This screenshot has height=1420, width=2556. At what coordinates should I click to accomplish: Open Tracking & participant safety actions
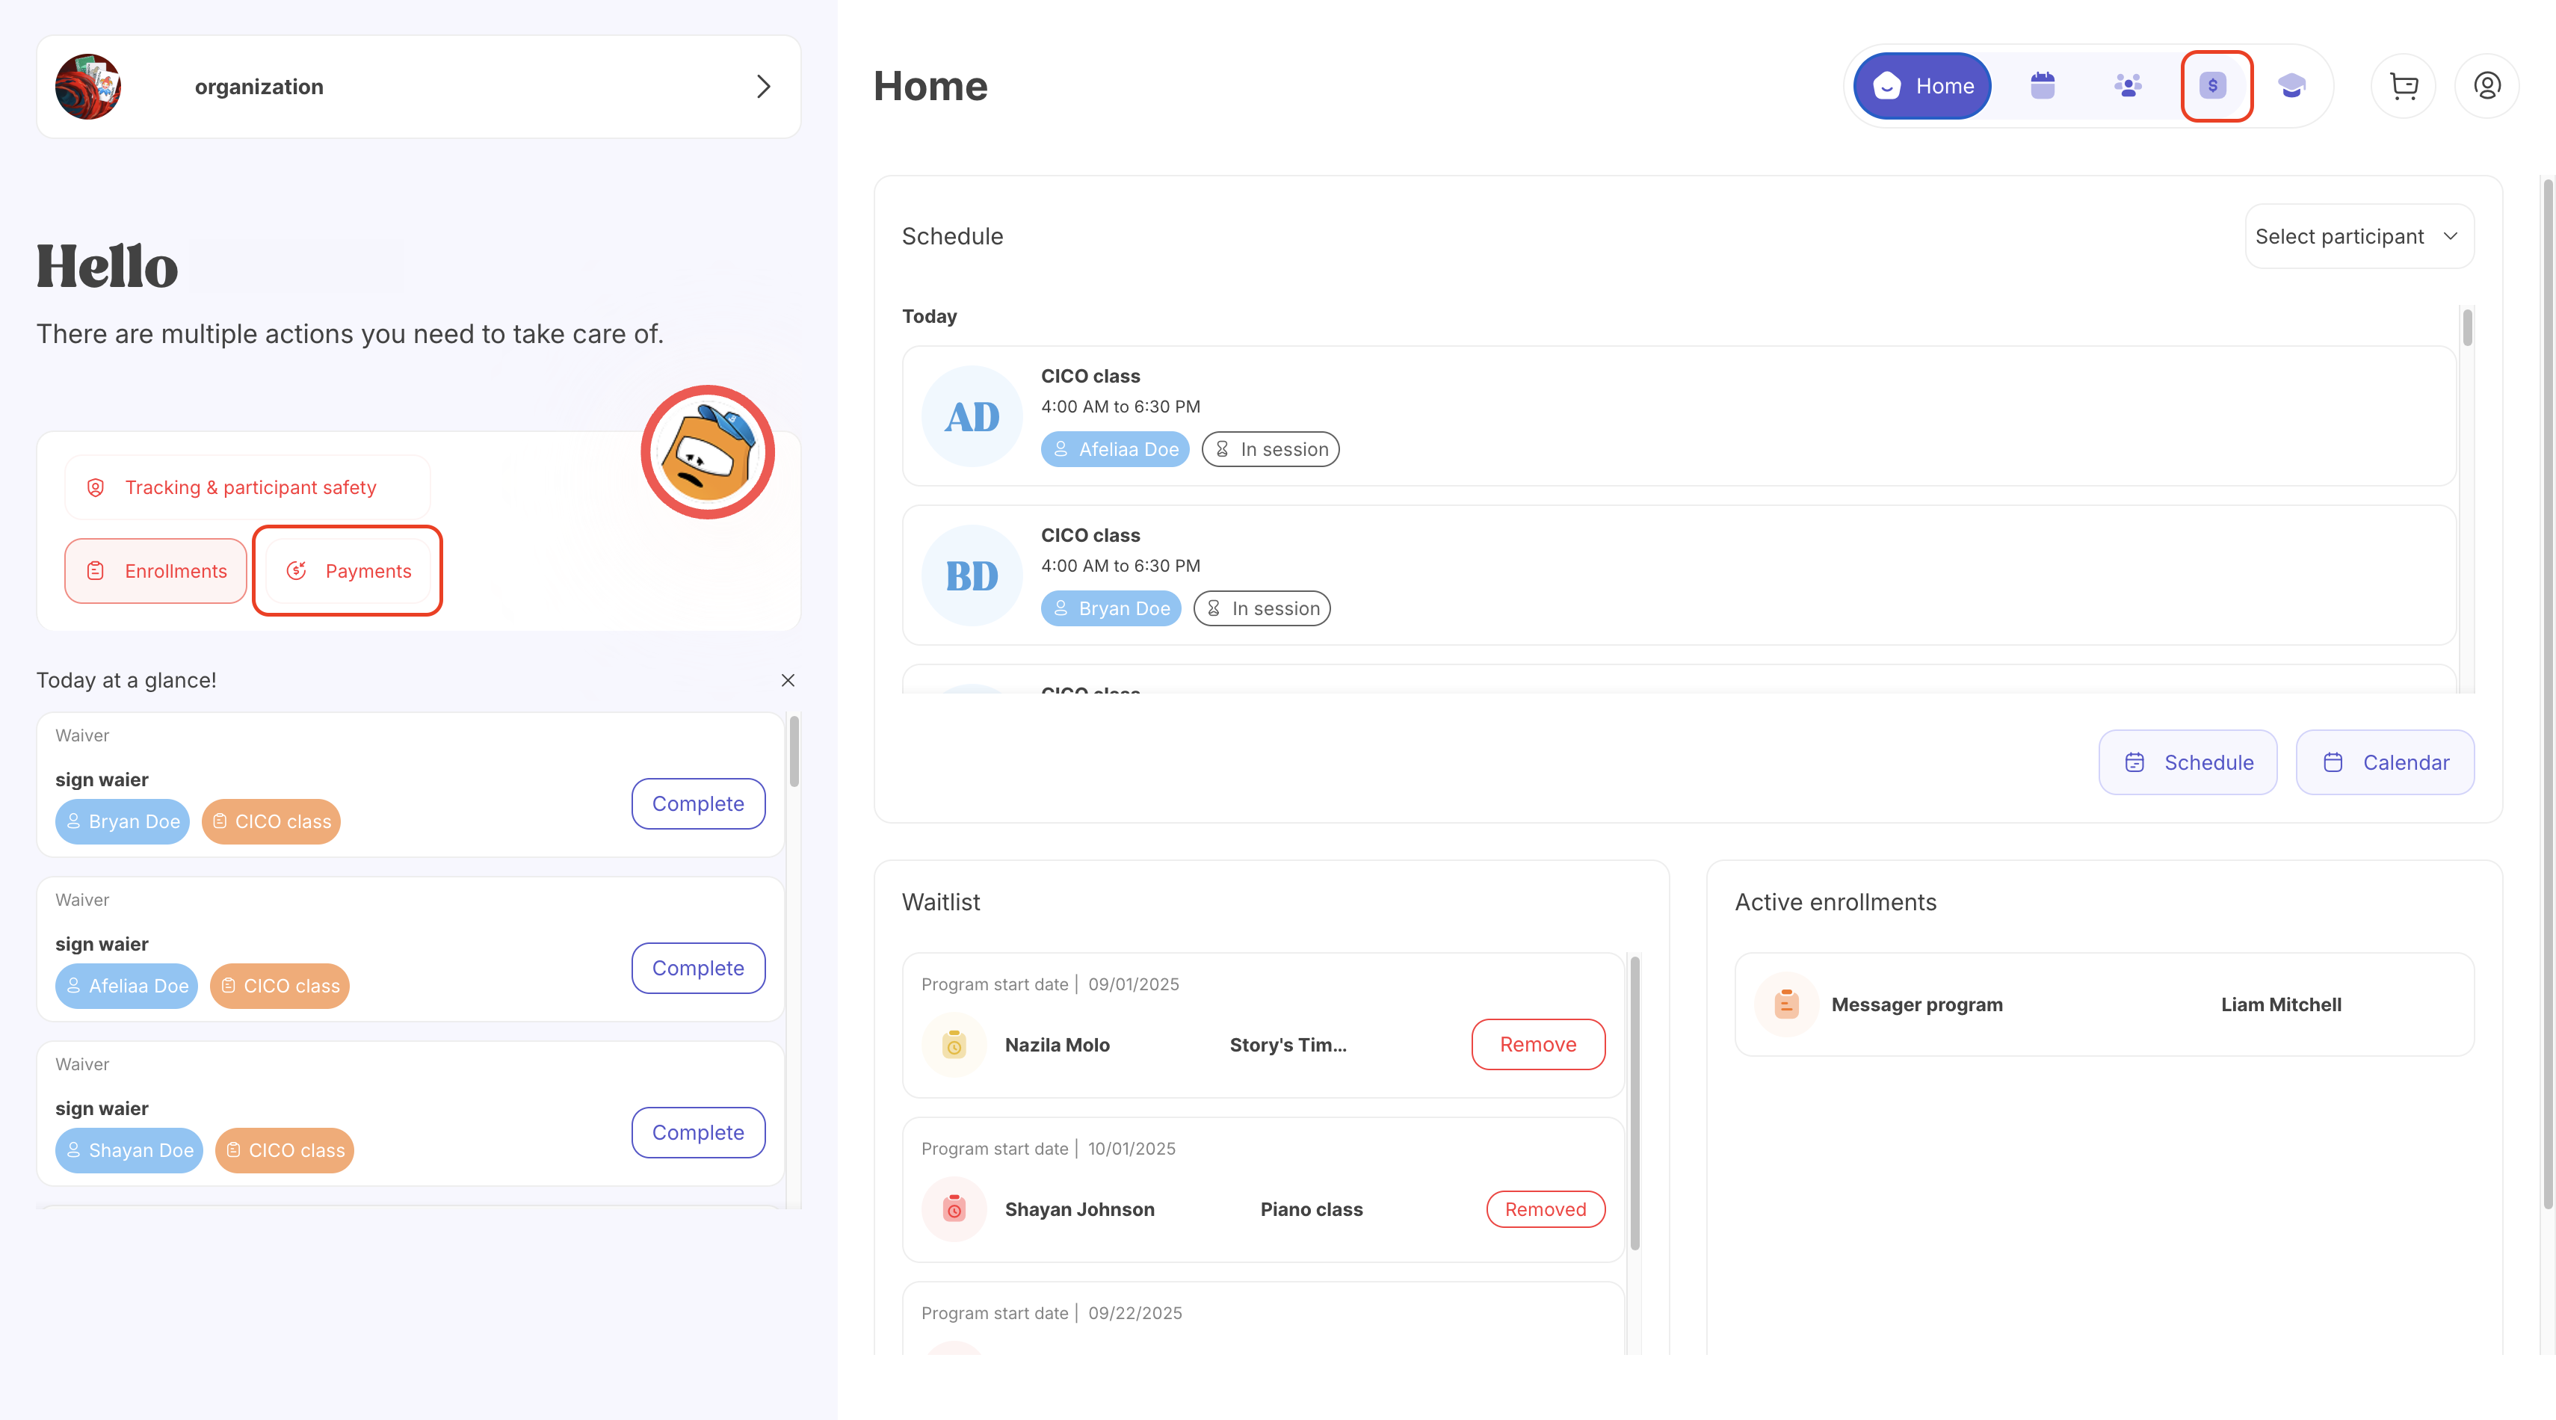tap(248, 487)
